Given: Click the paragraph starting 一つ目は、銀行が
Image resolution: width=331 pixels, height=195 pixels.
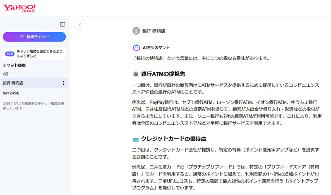Looking at the screenshot, I should (225, 88).
